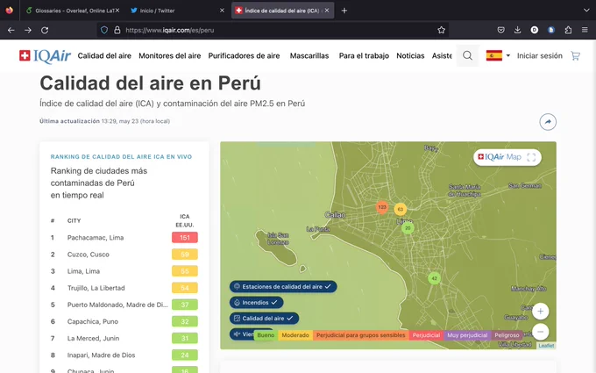Screen dimensions: 596x373
Task: Click the 63 air station marker
Action: 400,209
